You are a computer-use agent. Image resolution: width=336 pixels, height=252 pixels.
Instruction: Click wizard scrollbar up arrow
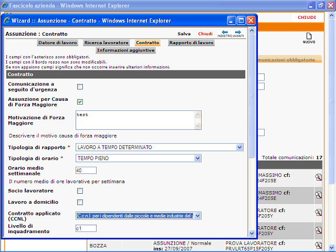pyautogui.click(x=252, y=30)
